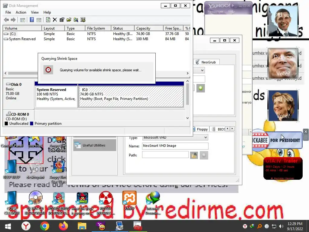Click the disk pane scroll-down arrow

[x=188, y=118]
